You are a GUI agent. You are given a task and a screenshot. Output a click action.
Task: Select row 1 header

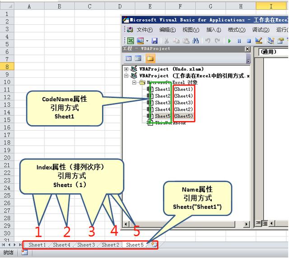[x=7, y=14]
